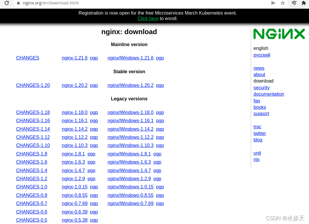This screenshot has width=309, height=224.
Task: Open CHANGES-1.14 link
Action: pos(33,129)
